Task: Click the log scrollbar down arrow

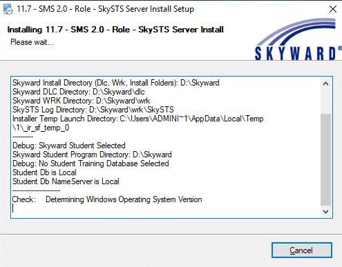Action: point(325,211)
